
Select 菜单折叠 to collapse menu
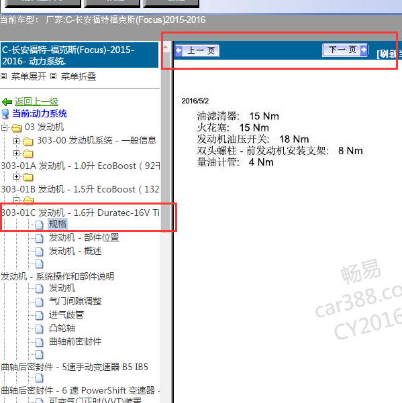(79, 76)
